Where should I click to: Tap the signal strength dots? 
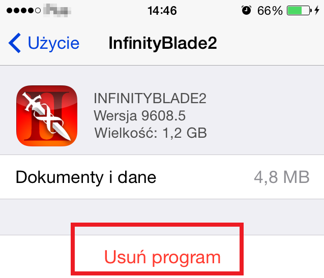point(23,10)
